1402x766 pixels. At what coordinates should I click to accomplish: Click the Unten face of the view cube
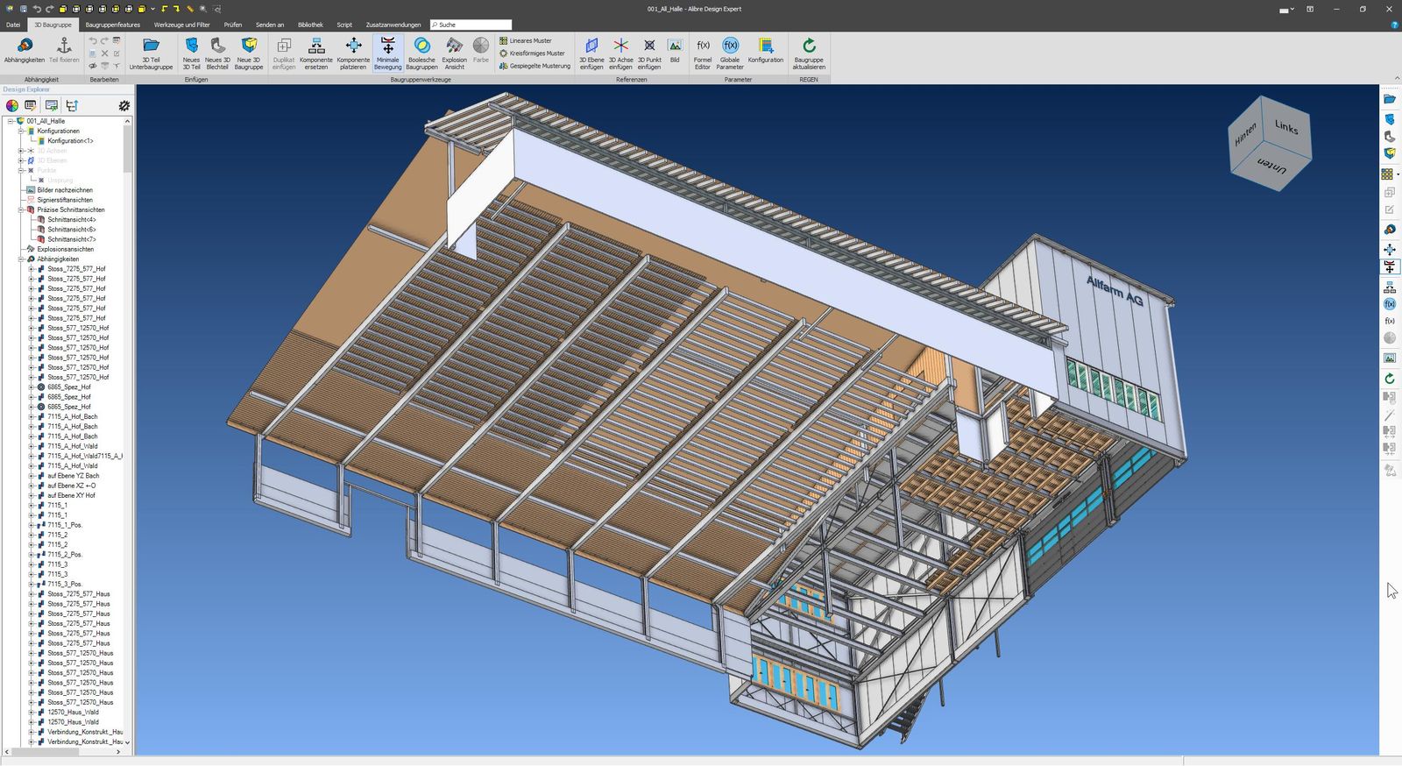click(x=1272, y=167)
